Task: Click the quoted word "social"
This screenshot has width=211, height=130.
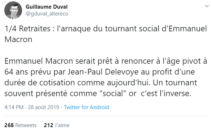Action: tap(113, 93)
